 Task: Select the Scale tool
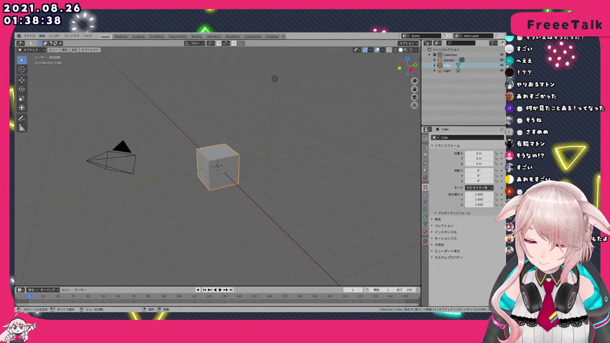tap(22, 98)
